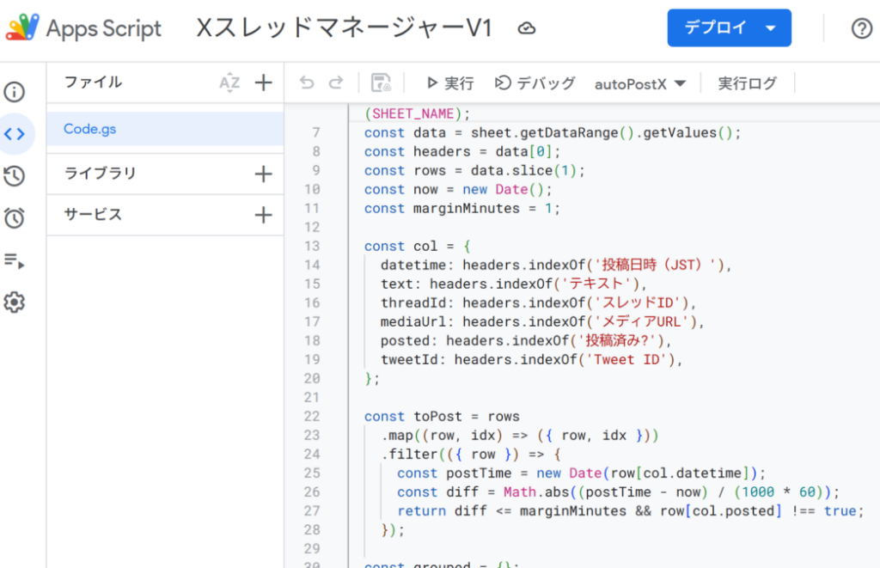Screen dimensions: 880x568
Task: Start debugging with デバッグ button
Action: click(x=535, y=83)
